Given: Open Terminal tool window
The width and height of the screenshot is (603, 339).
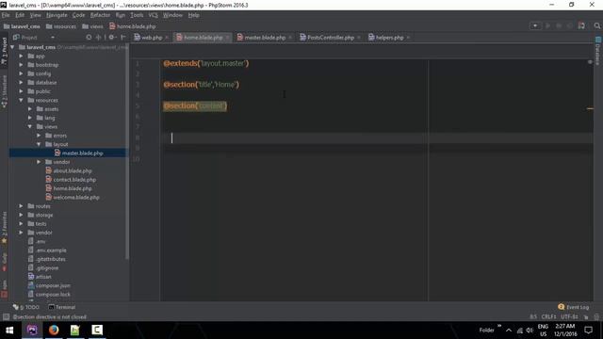Looking at the screenshot, I should (x=62, y=307).
